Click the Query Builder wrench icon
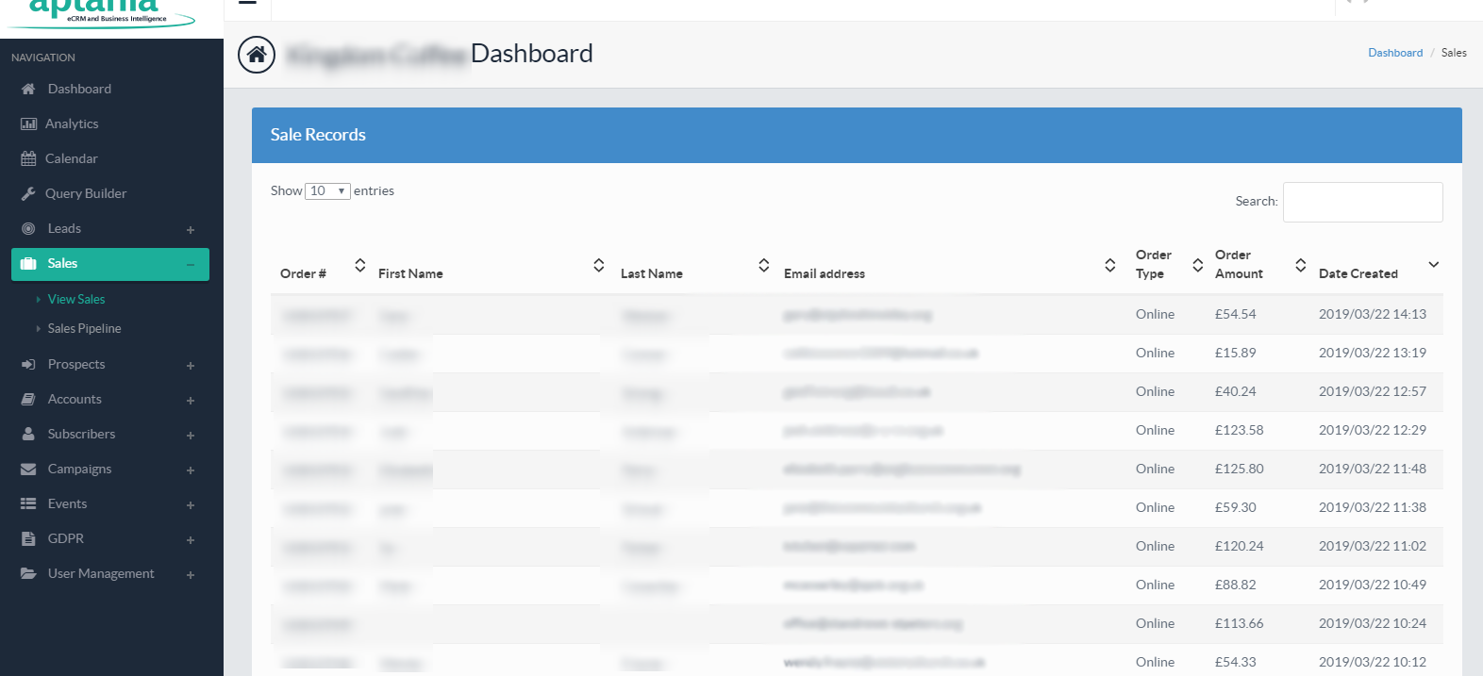Screen dimensions: 1483x676 (x=28, y=193)
